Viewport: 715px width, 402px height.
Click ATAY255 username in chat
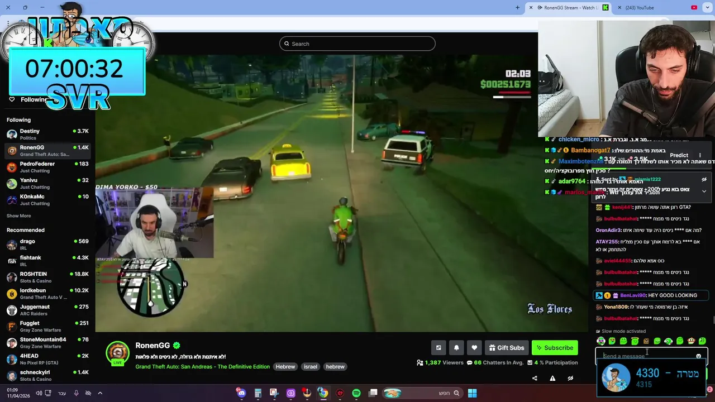click(x=608, y=242)
